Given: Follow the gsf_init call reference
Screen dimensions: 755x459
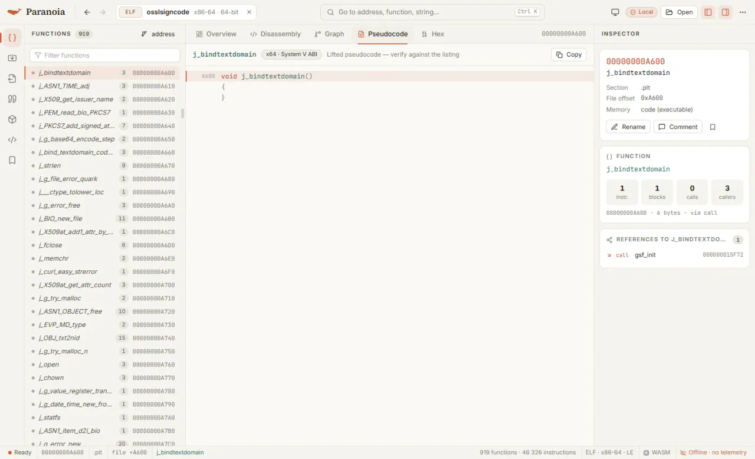Looking at the screenshot, I should point(674,255).
